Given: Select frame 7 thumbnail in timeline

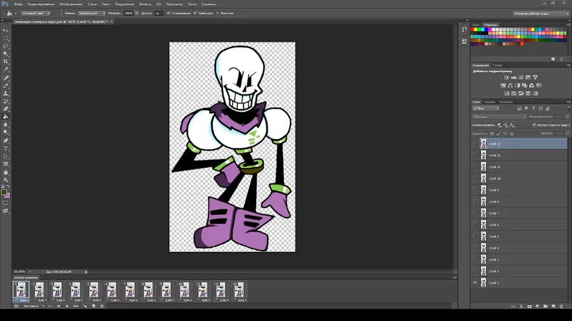Looking at the screenshot, I should [130, 290].
